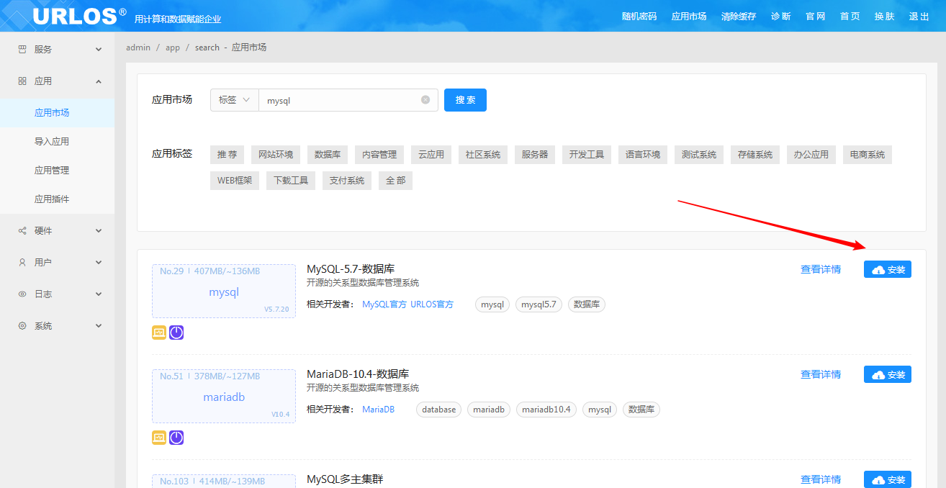Go to 首页 from the top navigation
This screenshot has height=488, width=946.
[850, 17]
